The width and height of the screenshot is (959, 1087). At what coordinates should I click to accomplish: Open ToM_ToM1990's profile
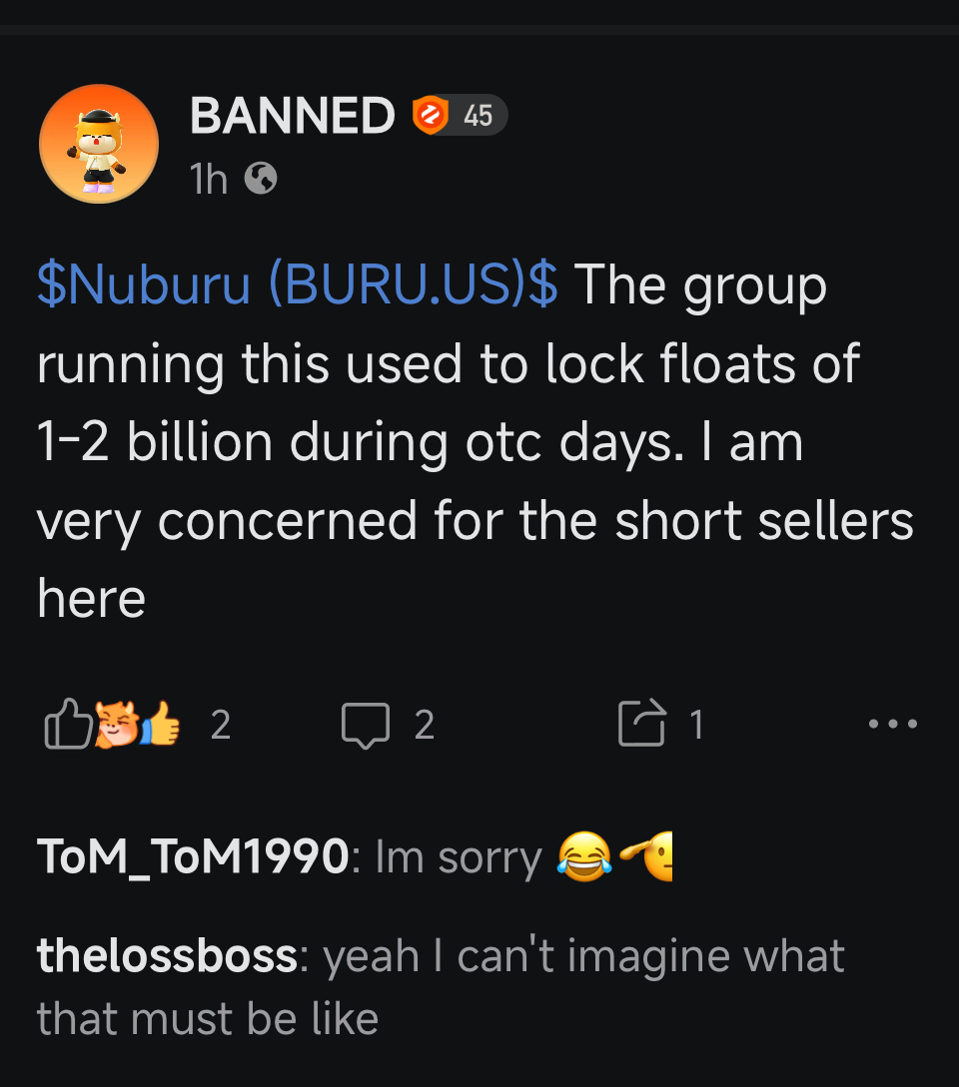pos(190,855)
